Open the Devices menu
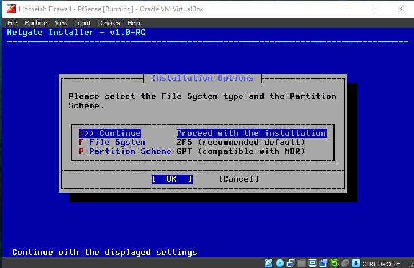Viewport: 414px width, 268px height. tap(109, 23)
